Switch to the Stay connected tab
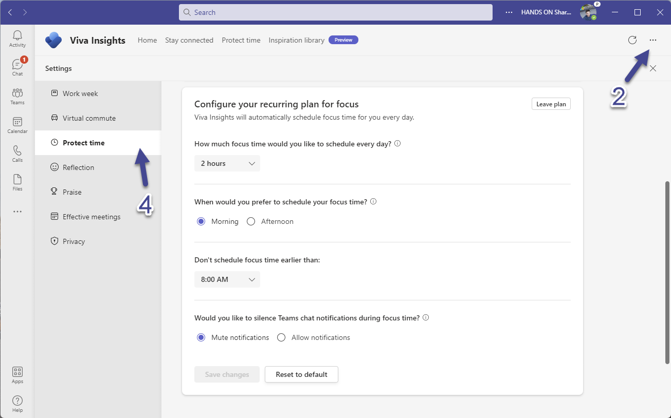 point(189,40)
